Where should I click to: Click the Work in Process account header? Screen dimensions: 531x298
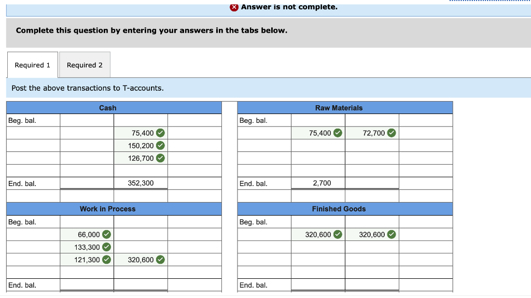pos(114,209)
